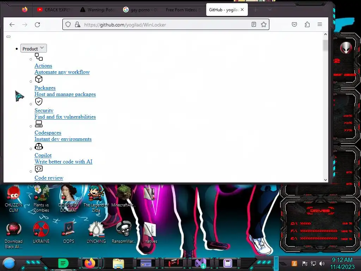361x271 pixels.
Task: Open Plants vs Zombies desktop shortcut
Action: point(41,199)
